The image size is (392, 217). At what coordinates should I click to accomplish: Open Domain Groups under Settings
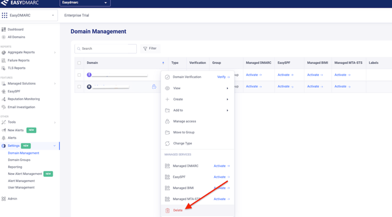[x=19, y=160]
